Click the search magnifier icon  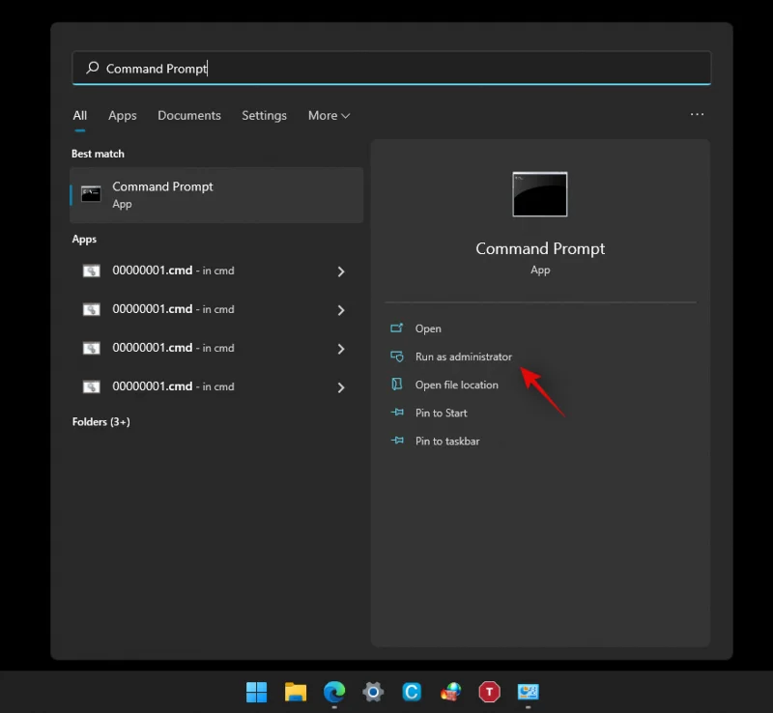pyautogui.click(x=92, y=68)
